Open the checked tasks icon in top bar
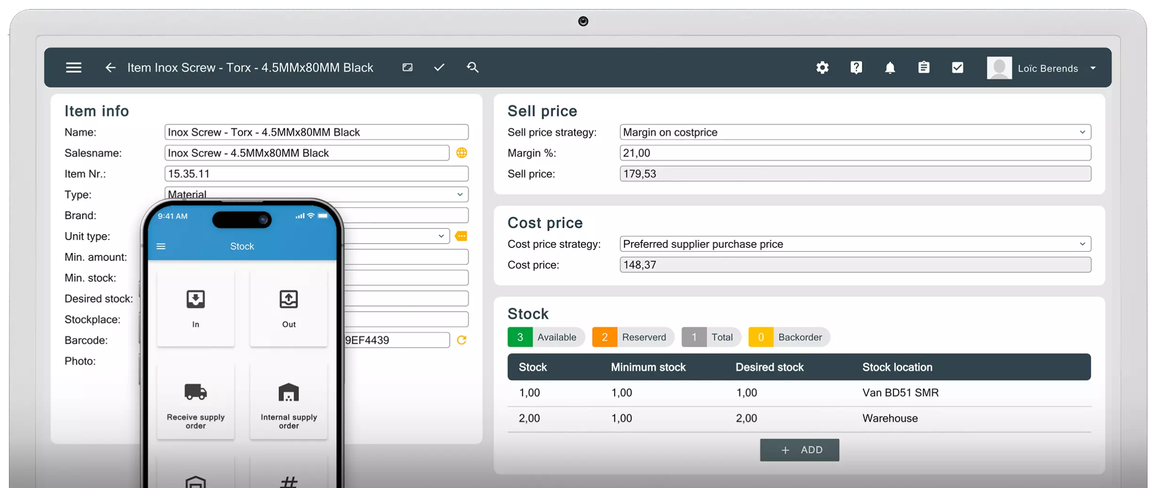This screenshot has height=488, width=1156. pos(957,68)
